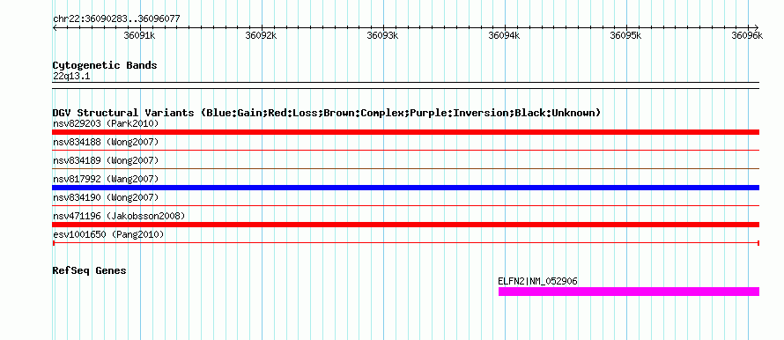Click the nsv834189 (Wong2007) label

click(106, 161)
